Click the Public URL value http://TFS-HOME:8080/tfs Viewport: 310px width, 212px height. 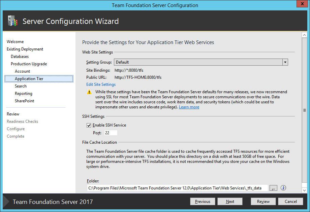coord(138,77)
